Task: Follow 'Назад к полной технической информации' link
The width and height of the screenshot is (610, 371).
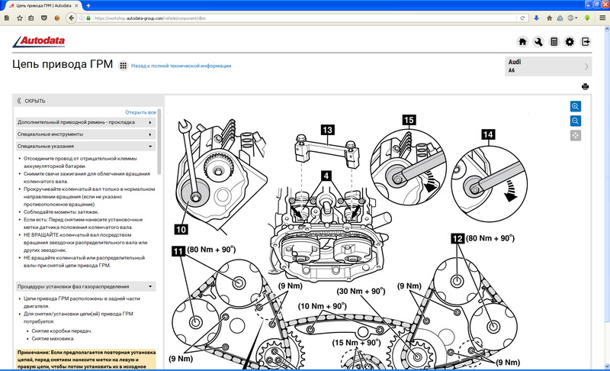Action: click(181, 66)
